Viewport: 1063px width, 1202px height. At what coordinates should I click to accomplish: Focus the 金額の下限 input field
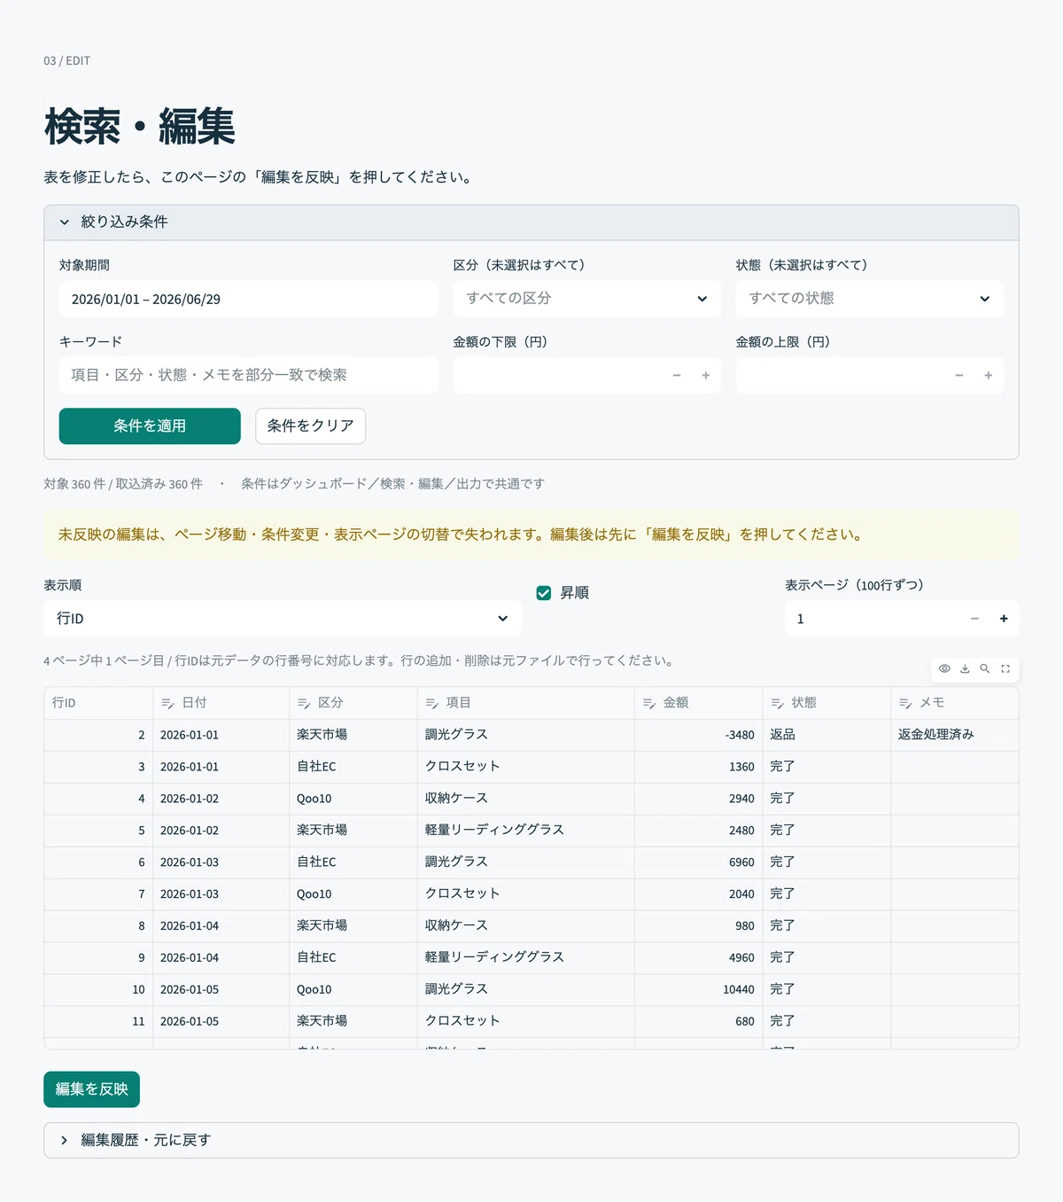558,375
